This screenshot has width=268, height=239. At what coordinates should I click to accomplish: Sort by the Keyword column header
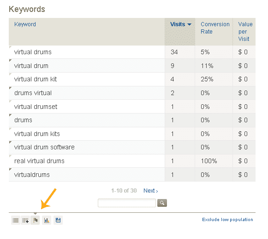pos(25,24)
